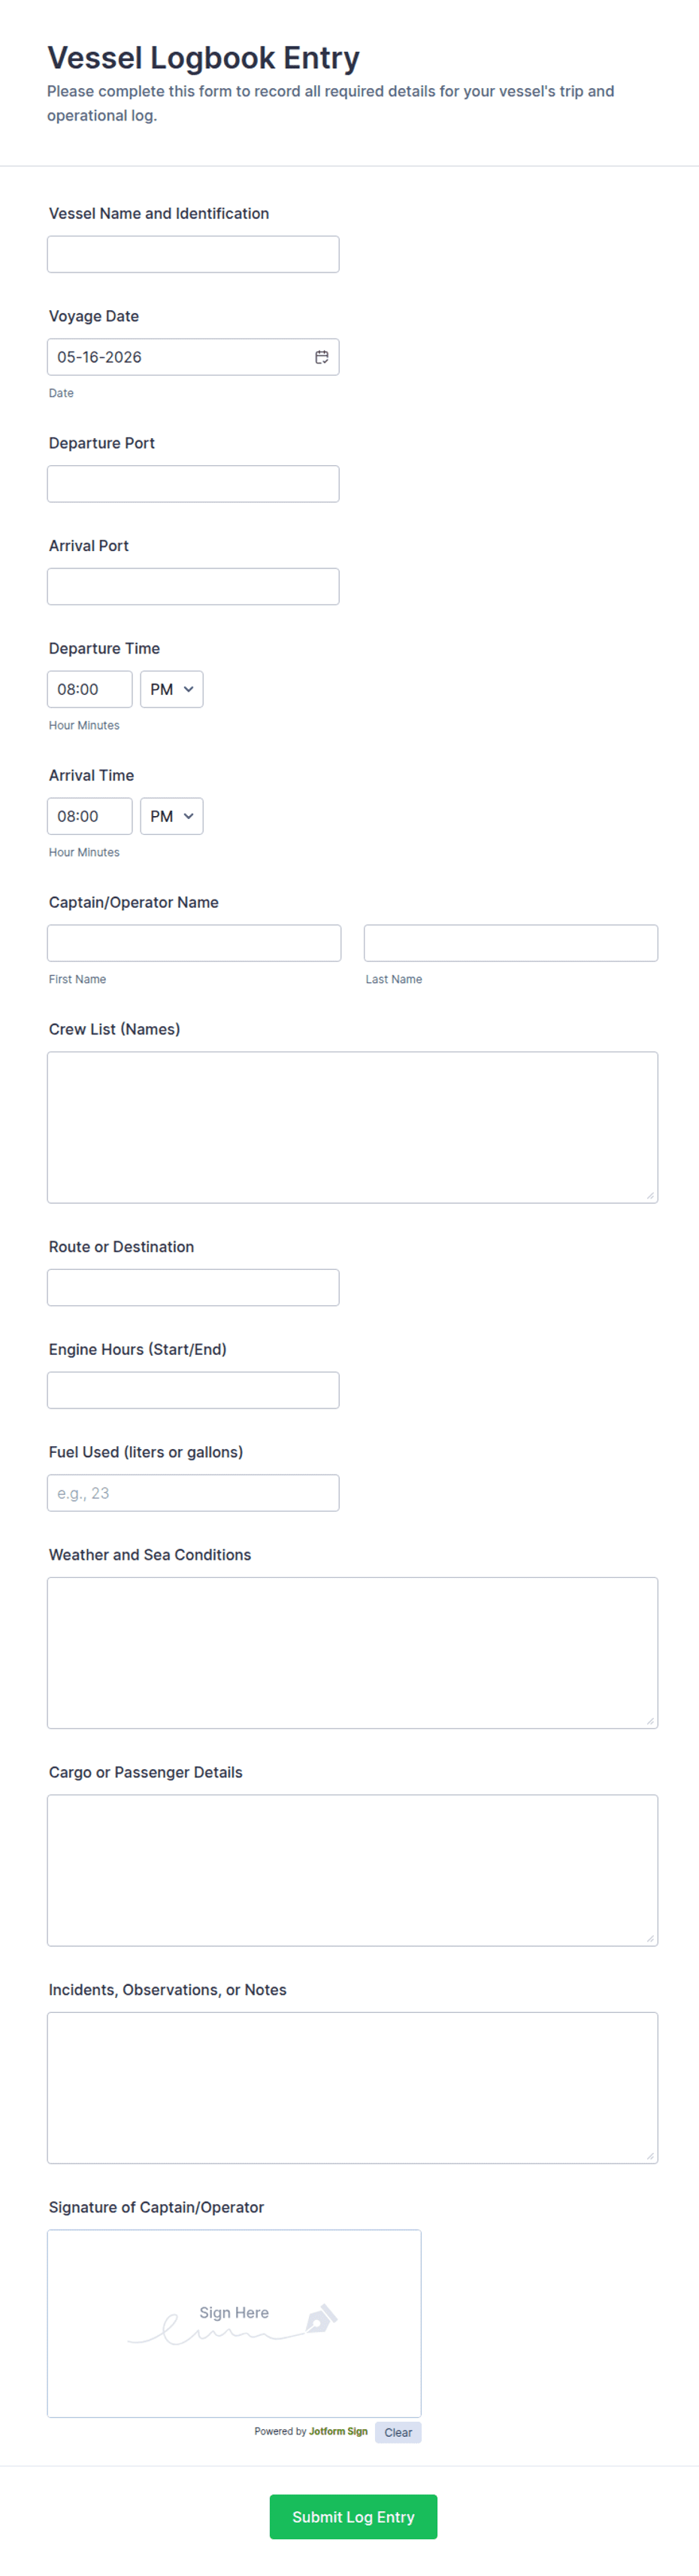
Task: Sign in the Sign Here signature pad
Action: 234,2323
